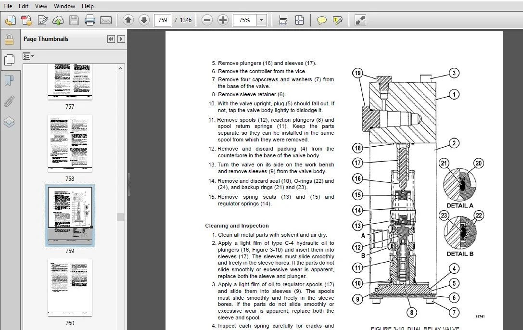Click the page number field showing 759

pyautogui.click(x=163, y=20)
